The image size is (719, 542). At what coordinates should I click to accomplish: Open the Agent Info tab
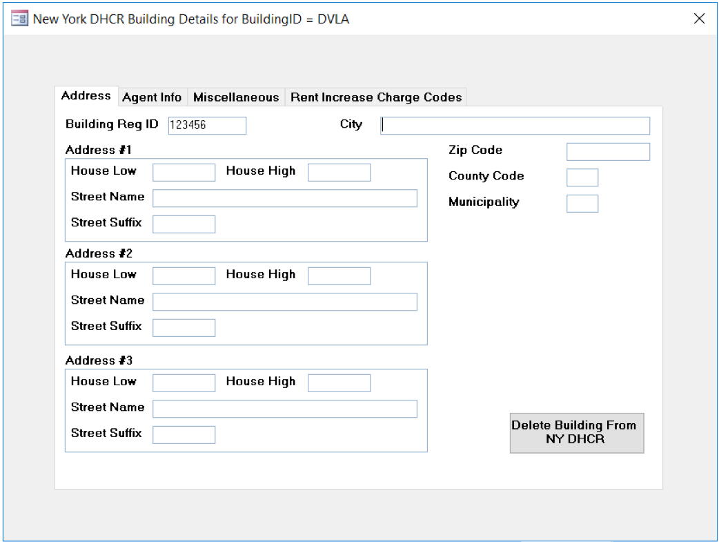point(152,97)
